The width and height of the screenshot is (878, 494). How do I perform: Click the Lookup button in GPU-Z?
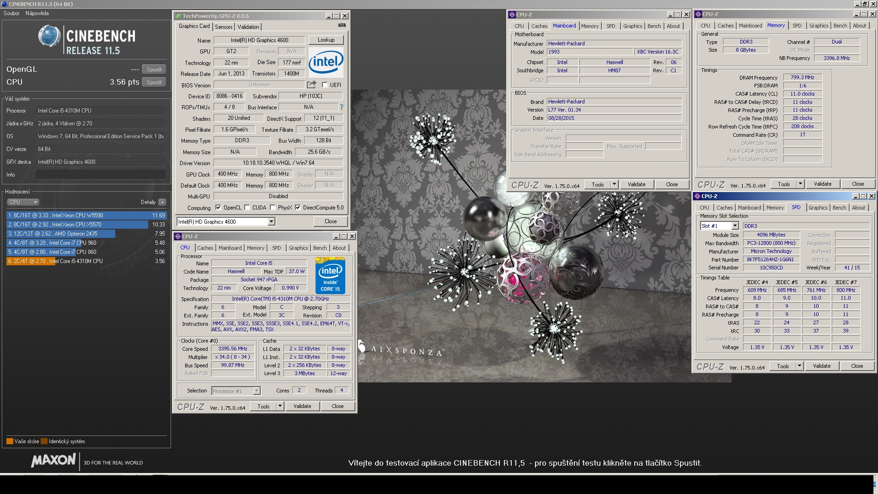[x=326, y=40]
